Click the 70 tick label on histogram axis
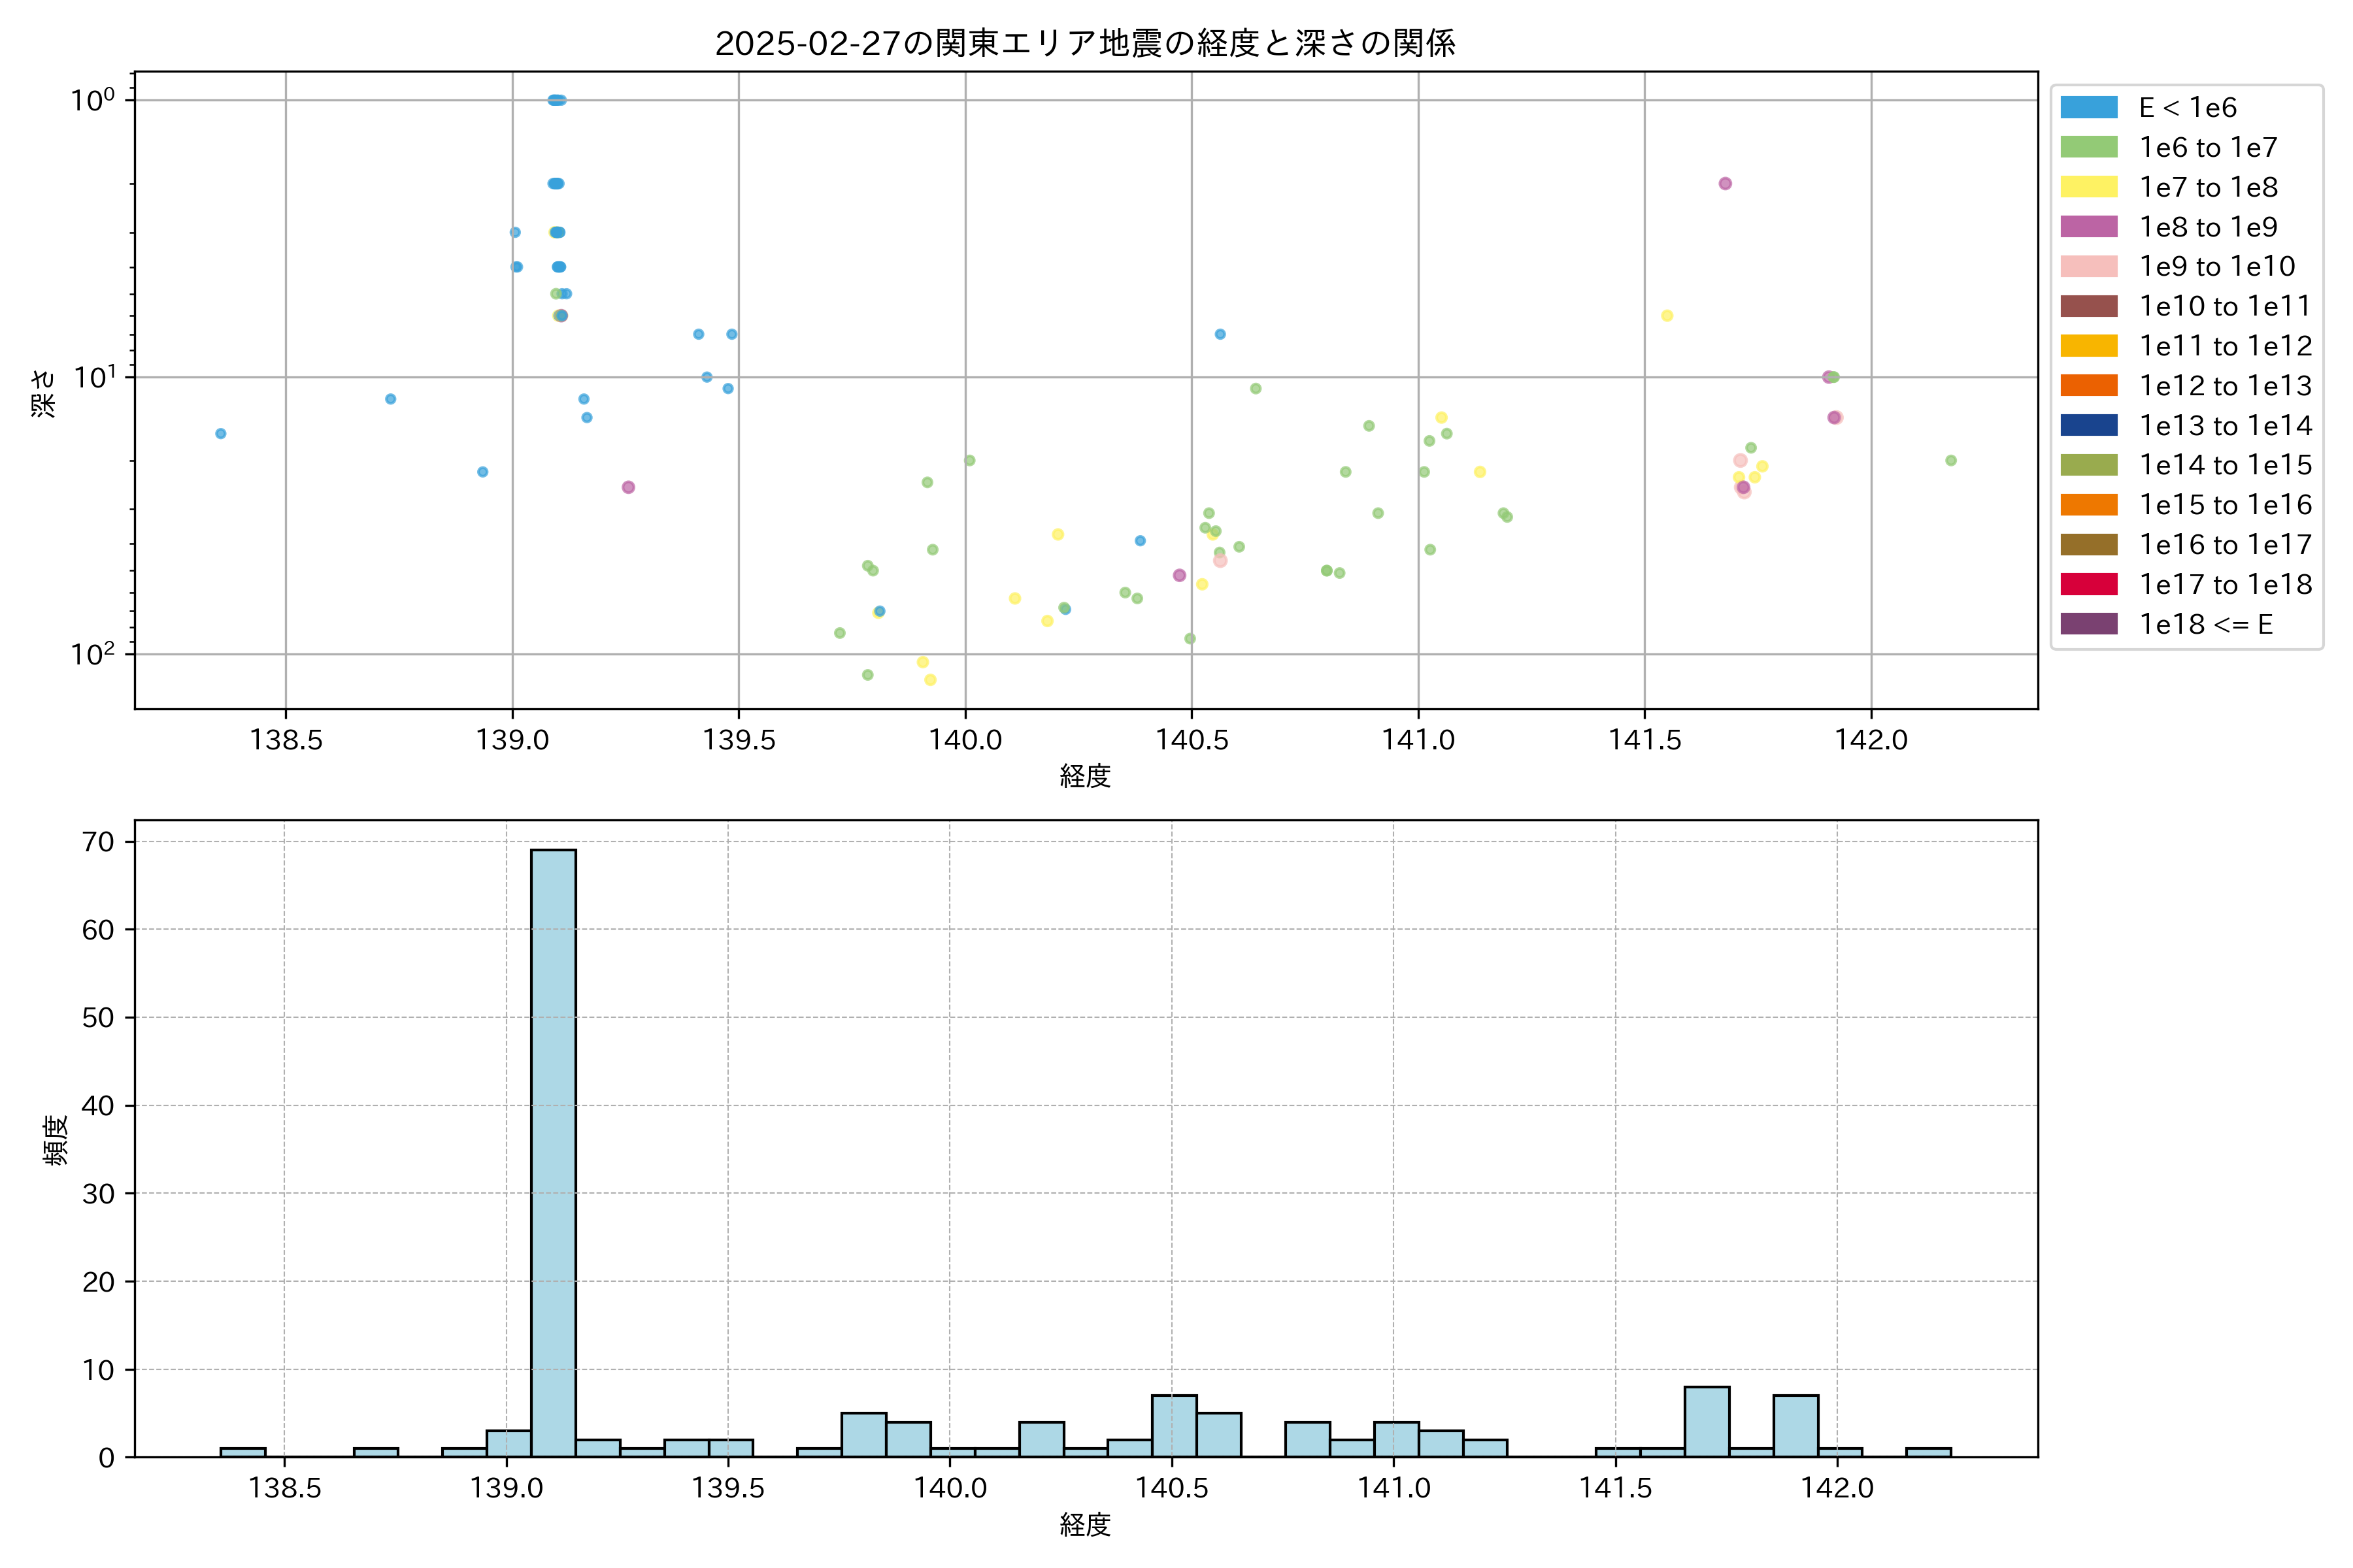The height and width of the screenshot is (1568, 2353). (x=98, y=842)
